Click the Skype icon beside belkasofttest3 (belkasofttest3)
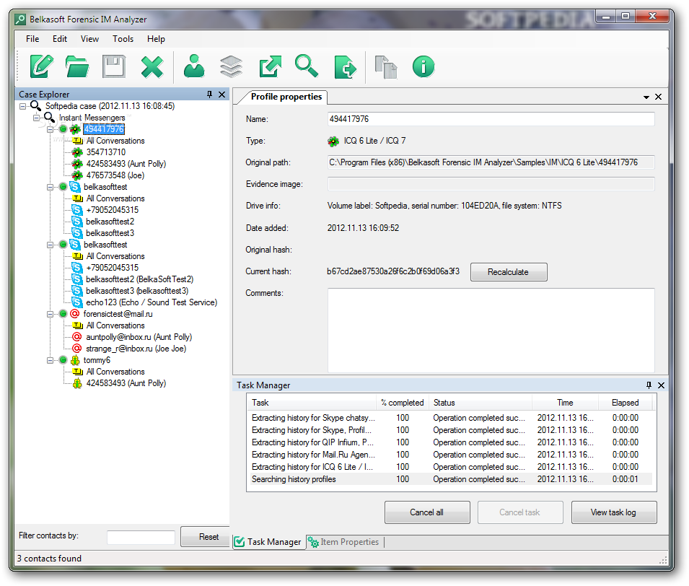The image size is (689, 586). (x=77, y=291)
